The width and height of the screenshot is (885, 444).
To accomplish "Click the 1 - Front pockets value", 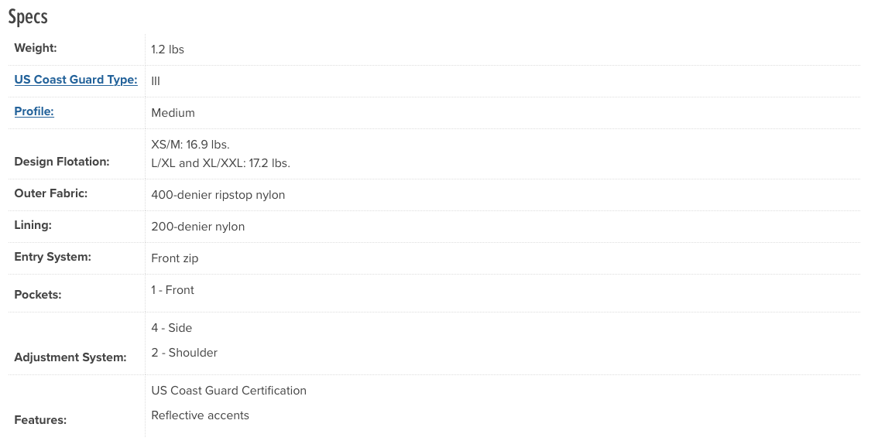I will point(173,290).
